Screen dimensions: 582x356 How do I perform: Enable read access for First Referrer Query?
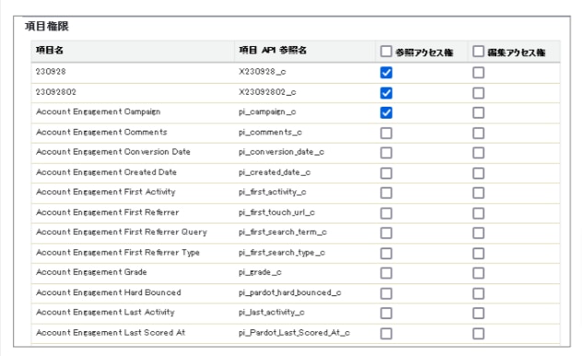click(386, 233)
